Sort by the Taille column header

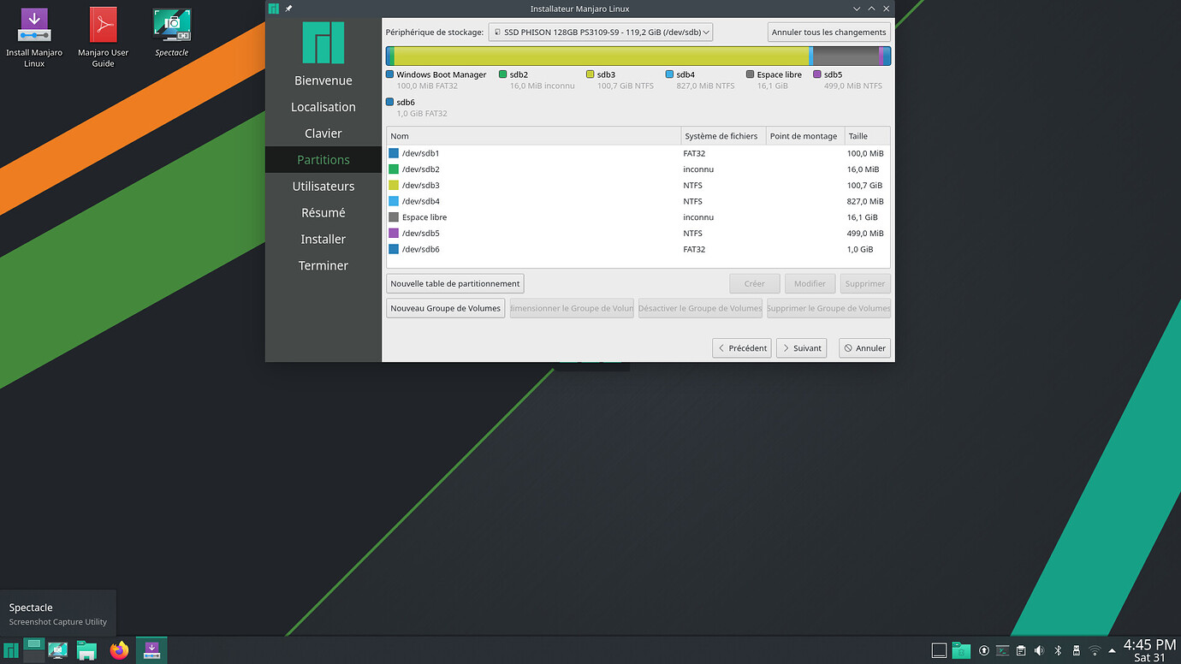(867, 136)
